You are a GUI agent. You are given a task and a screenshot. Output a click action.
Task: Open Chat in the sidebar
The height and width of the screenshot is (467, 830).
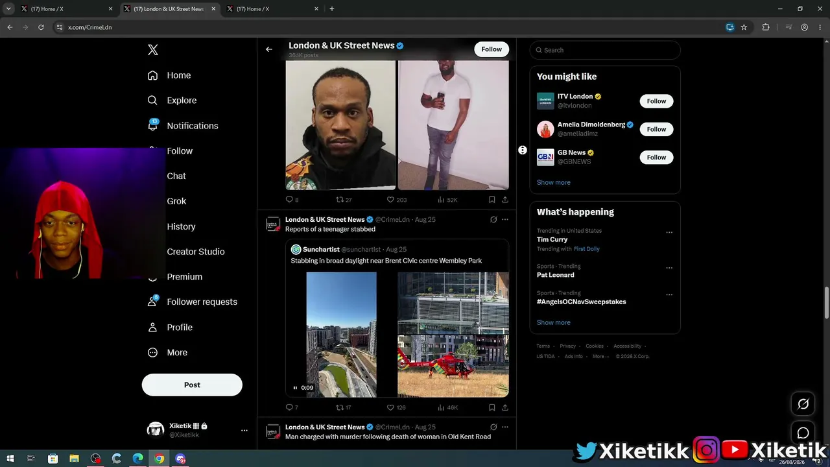[176, 176]
